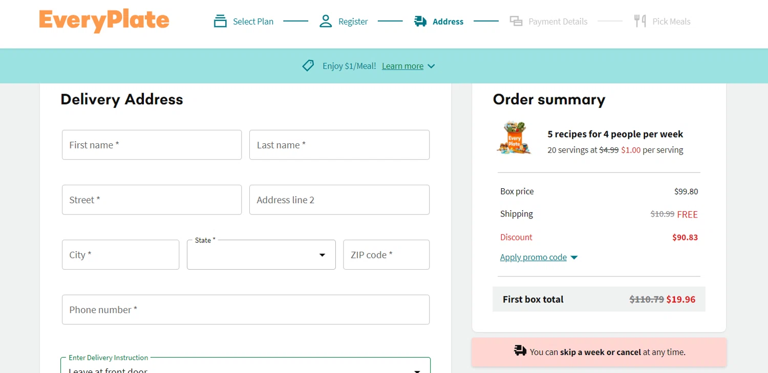Focus the City field
768x373 pixels.
121,255
